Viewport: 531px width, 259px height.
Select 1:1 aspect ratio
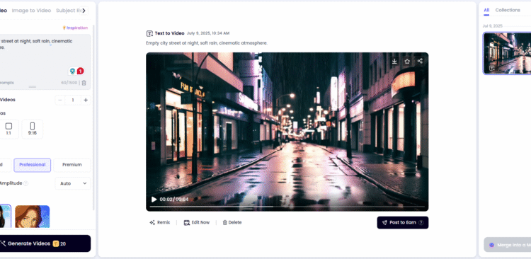8,129
